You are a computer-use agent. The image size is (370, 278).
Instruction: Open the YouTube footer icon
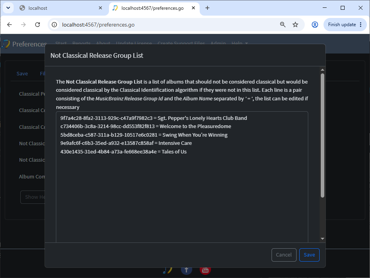pos(205,270)
